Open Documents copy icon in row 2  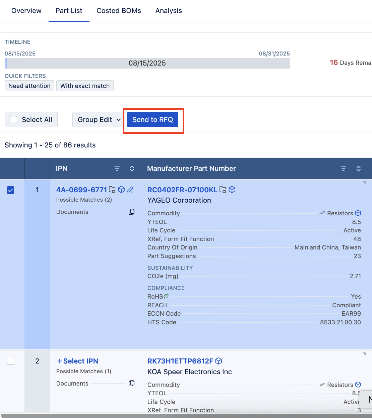coord(132,383)
